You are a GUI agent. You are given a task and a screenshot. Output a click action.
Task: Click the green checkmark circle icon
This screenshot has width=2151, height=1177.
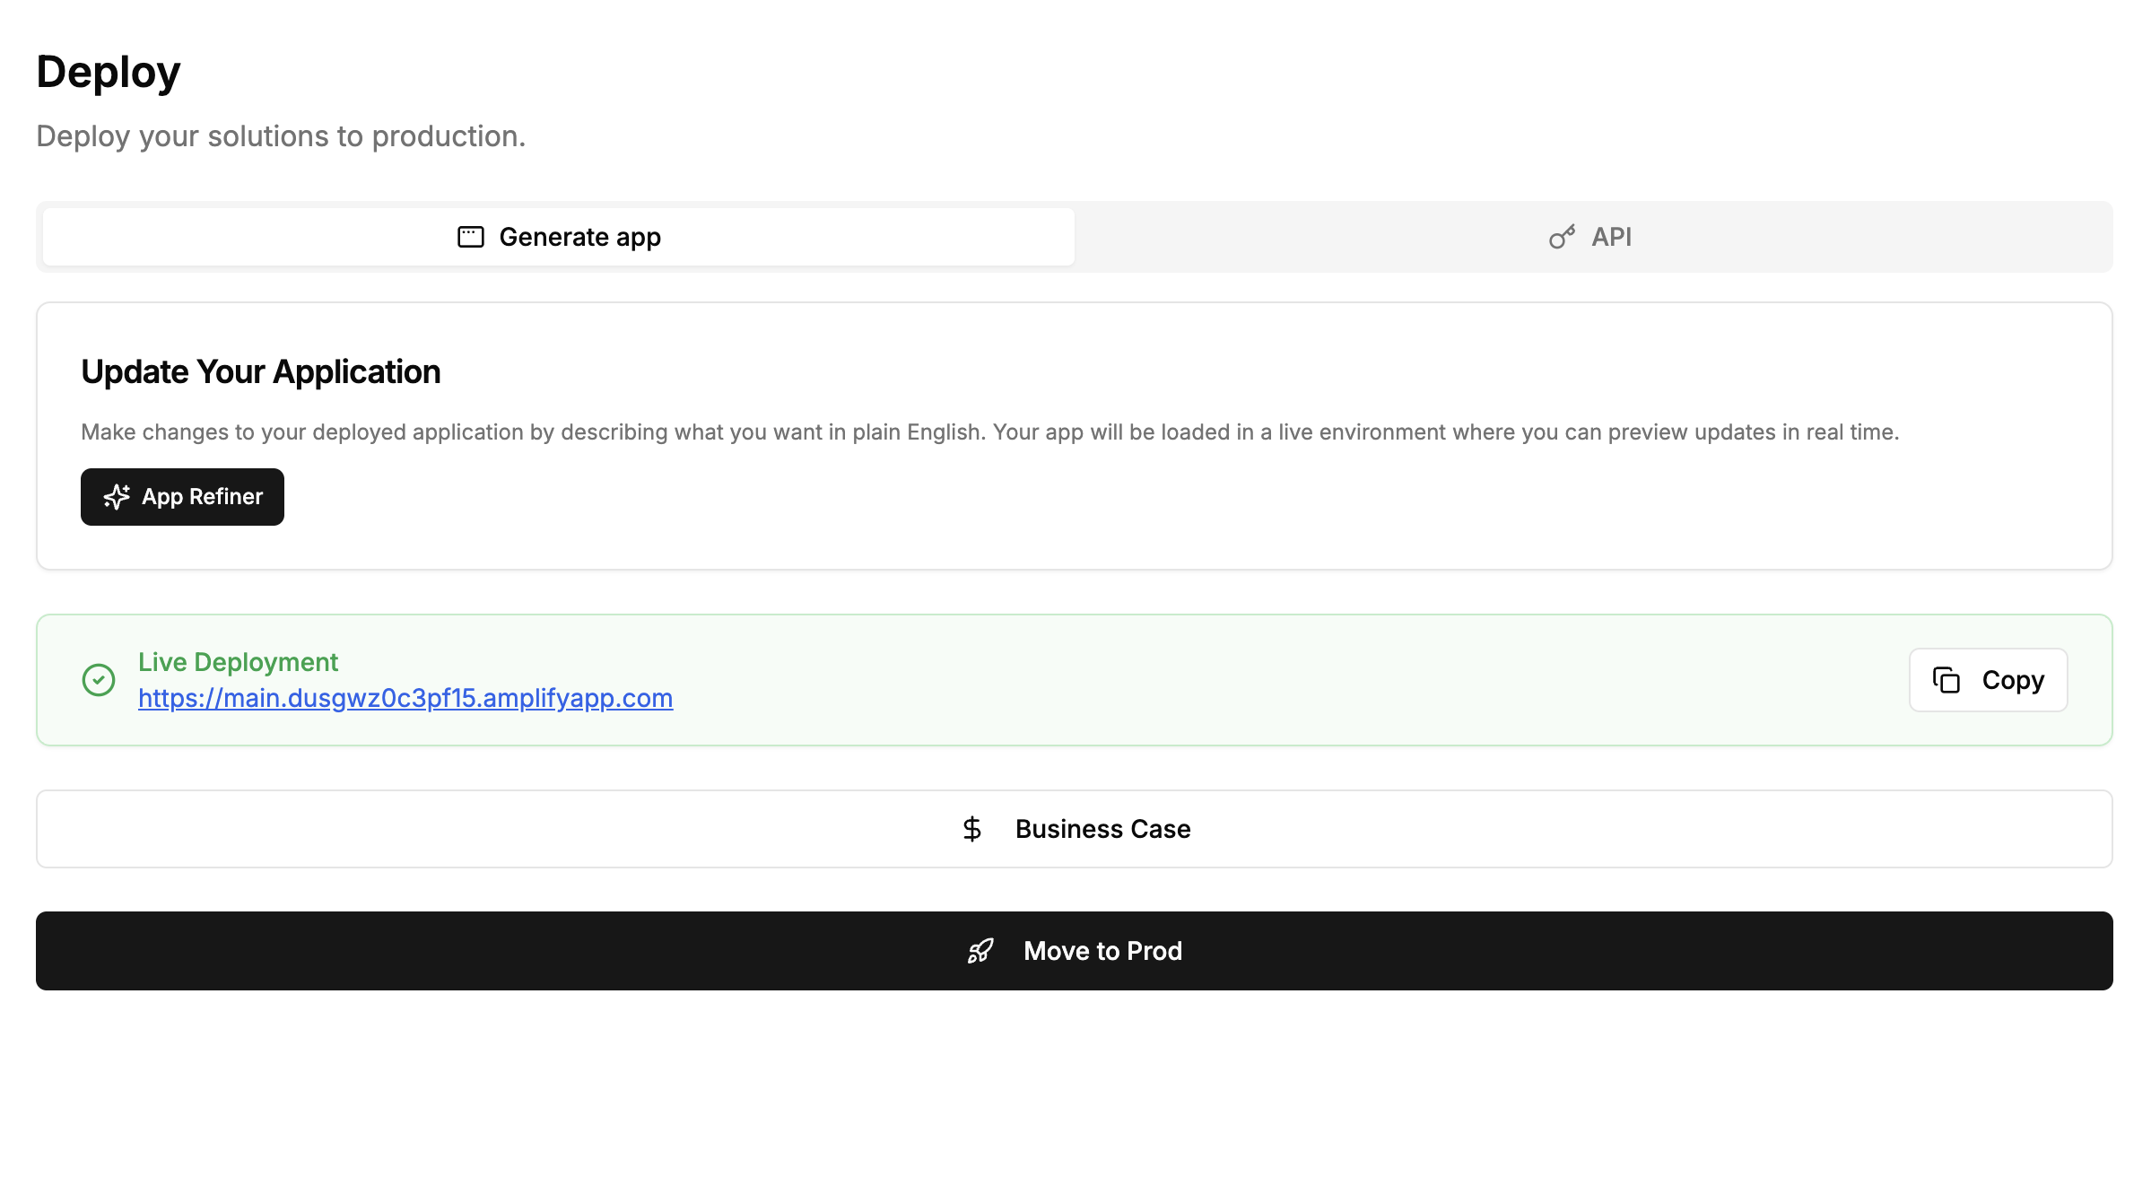(99, 680)
